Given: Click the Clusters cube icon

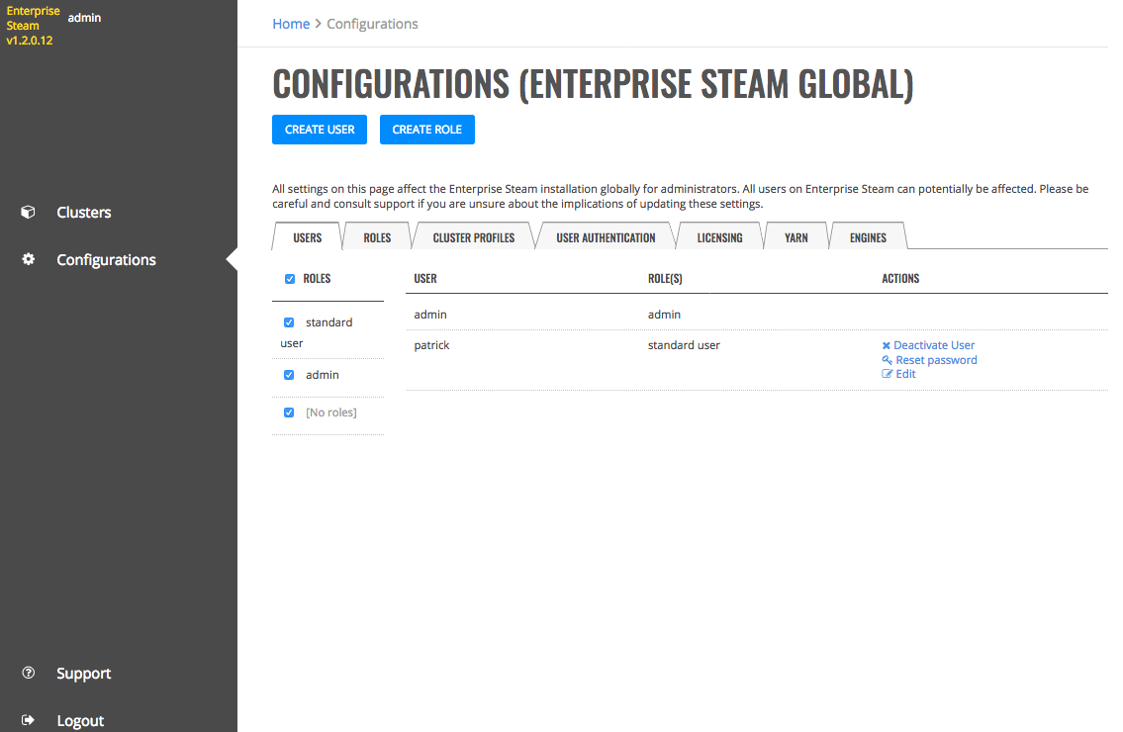Looking at the screenshot, I should (28, 212).
